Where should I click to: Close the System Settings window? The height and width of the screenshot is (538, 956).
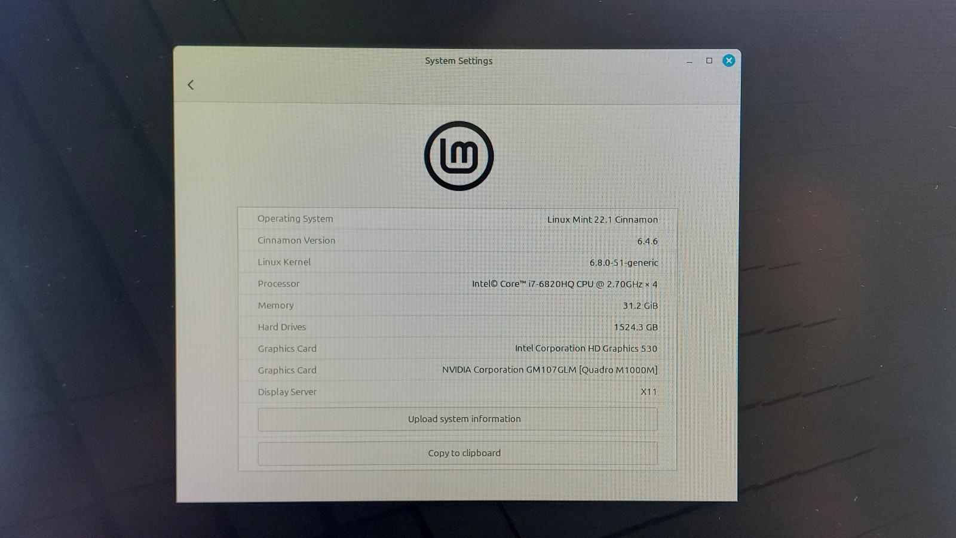729,60
